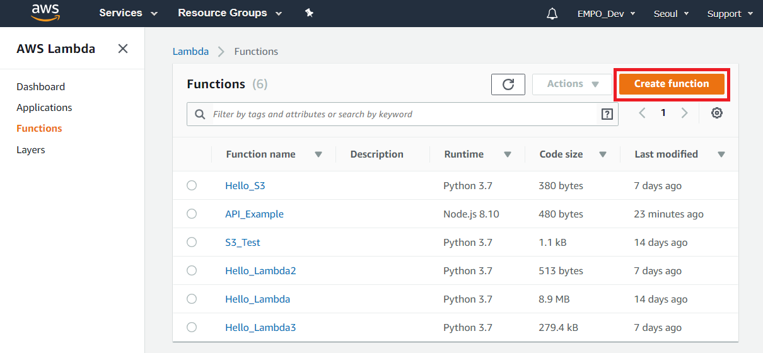Open table preferences gear icon
763x353 pixels.
coord(717,113)
